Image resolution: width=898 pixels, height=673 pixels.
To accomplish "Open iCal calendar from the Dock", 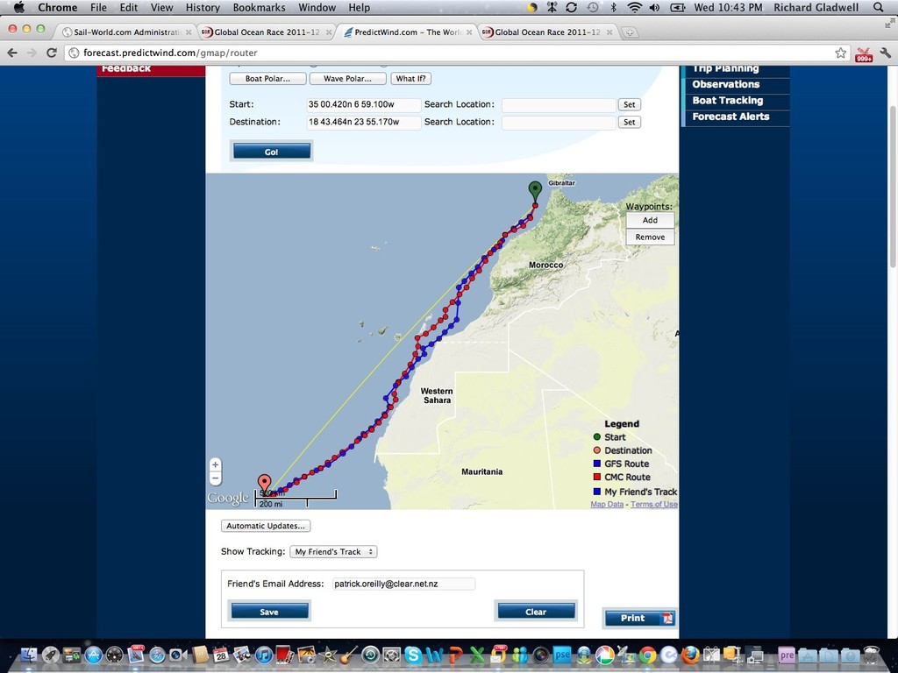I will coord(221,654).
